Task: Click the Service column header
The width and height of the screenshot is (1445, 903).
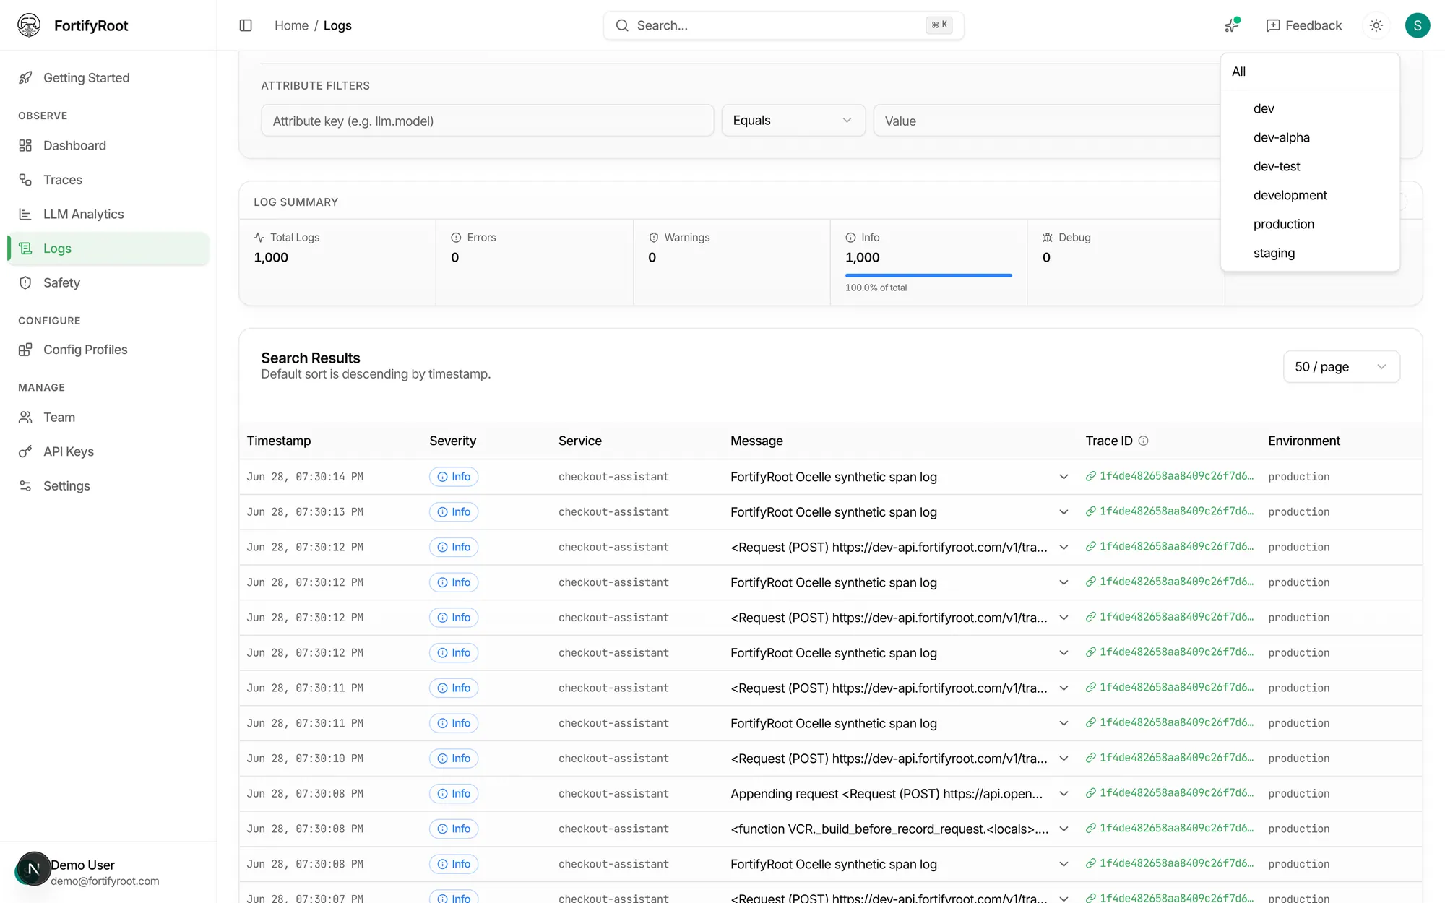Action: point(579,441)
